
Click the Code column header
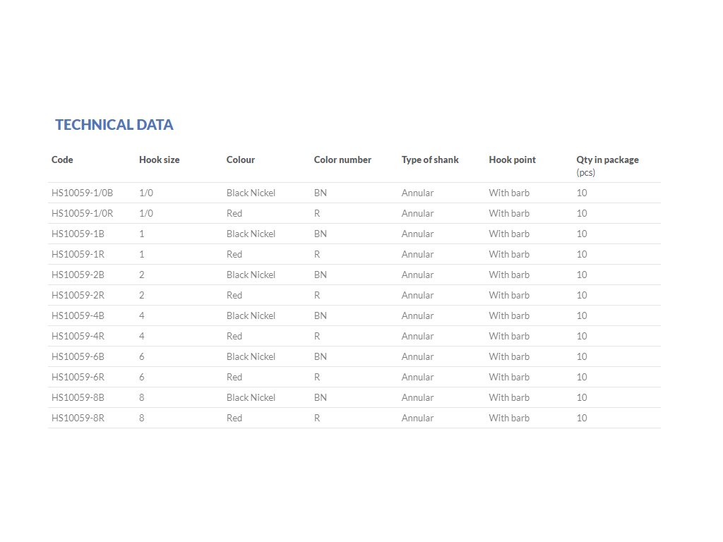tap(62, 160)
